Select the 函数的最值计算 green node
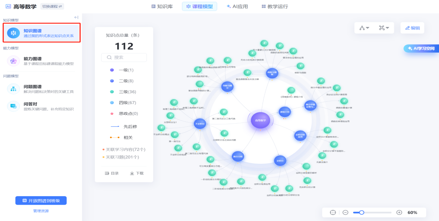 pyautogui.click(x=344, y=101)
